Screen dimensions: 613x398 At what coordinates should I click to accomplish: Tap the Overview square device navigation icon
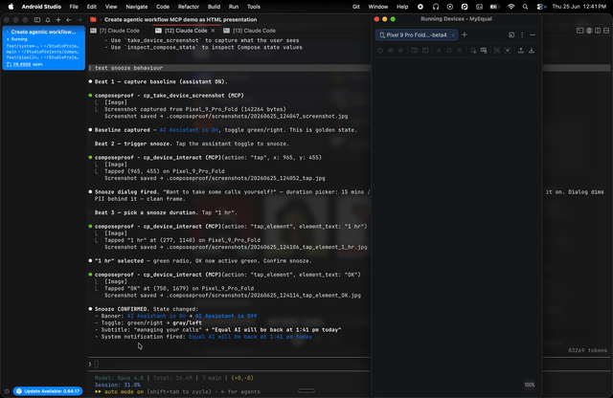point(460,51)
